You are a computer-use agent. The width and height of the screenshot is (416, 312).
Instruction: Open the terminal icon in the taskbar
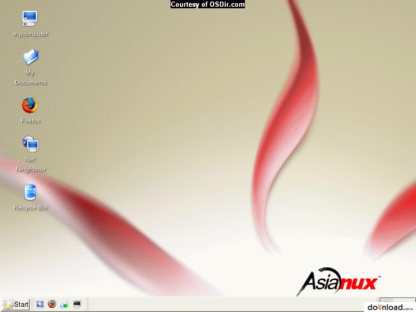[x=77, y=304]
